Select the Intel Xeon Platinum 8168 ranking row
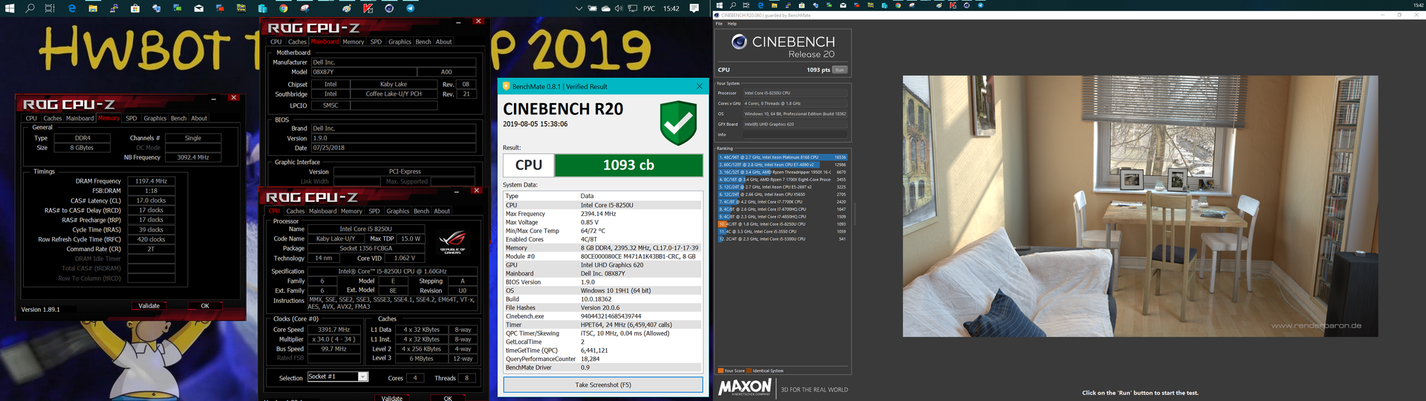This screenshot has height=401, width=1426. point(782,157)
